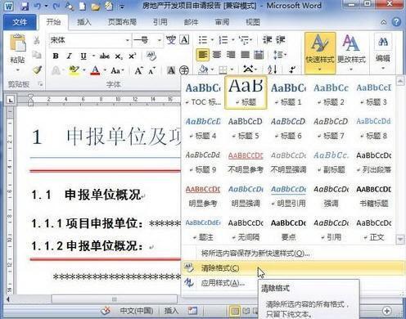Screen dimensions: 406x319
Task: Toggle Center paragraph alignment
Action: point(217,55)
